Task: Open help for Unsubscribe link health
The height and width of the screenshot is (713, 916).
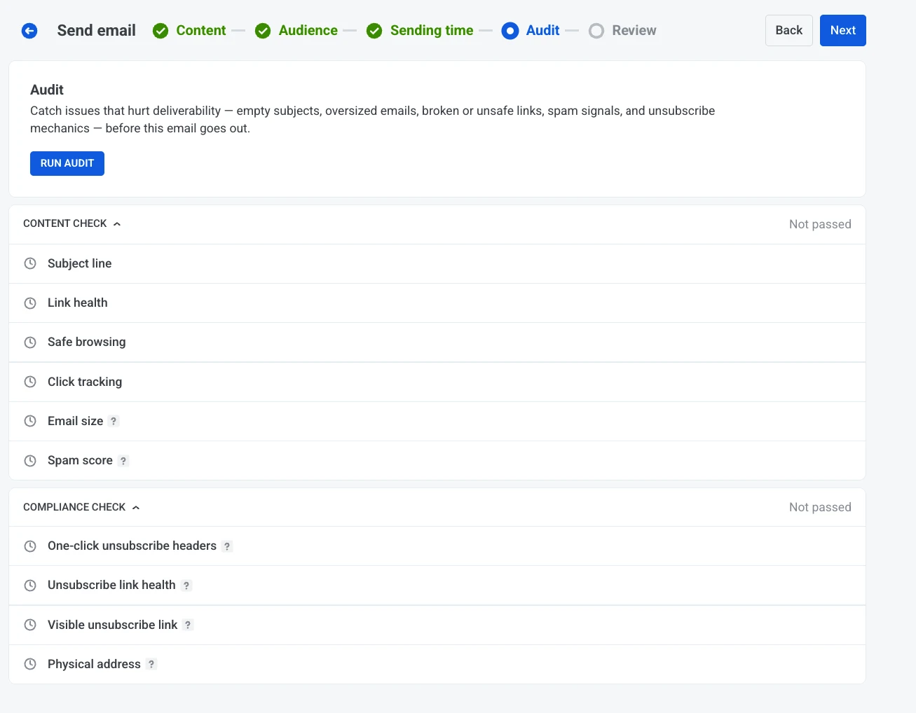Action: [x=186, y=586]
